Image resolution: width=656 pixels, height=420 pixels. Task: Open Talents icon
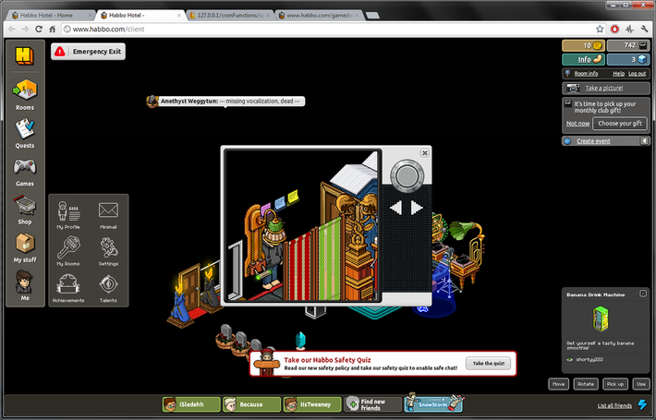108,284
